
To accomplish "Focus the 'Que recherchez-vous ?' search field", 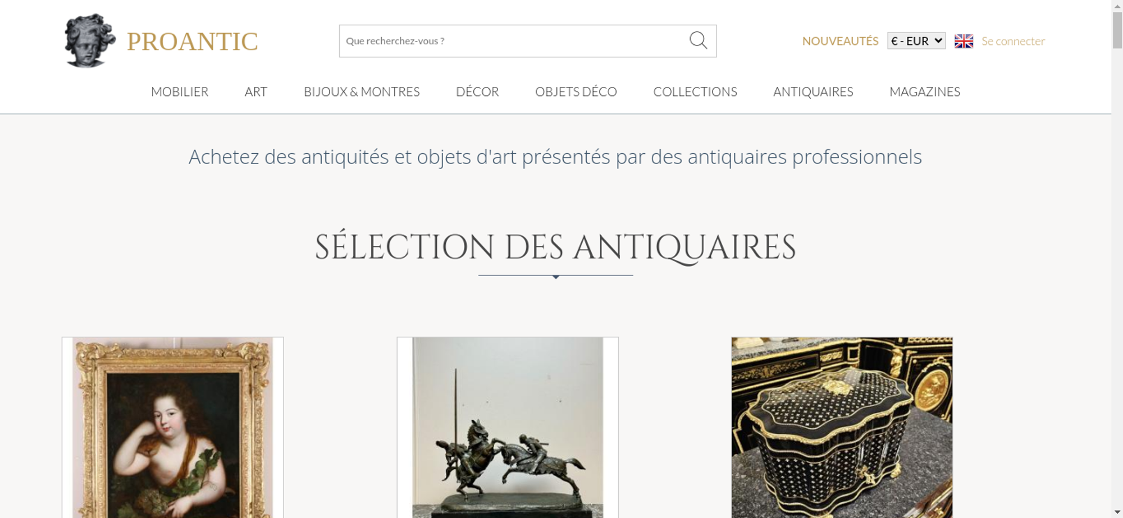I will [514, 41].
